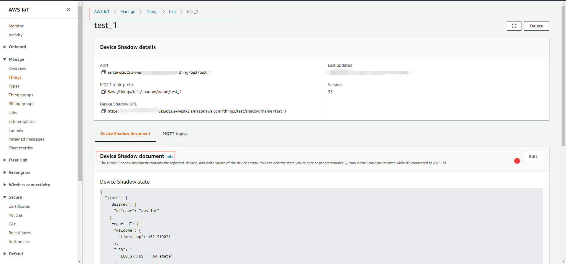
Task: Expand the Fleet Hub section
Action: (x=5, y=160)
